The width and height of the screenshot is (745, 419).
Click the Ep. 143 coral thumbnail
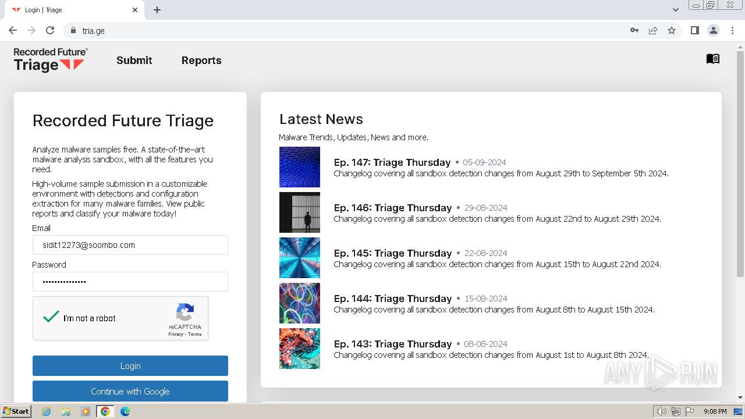(x=300, y=349)
